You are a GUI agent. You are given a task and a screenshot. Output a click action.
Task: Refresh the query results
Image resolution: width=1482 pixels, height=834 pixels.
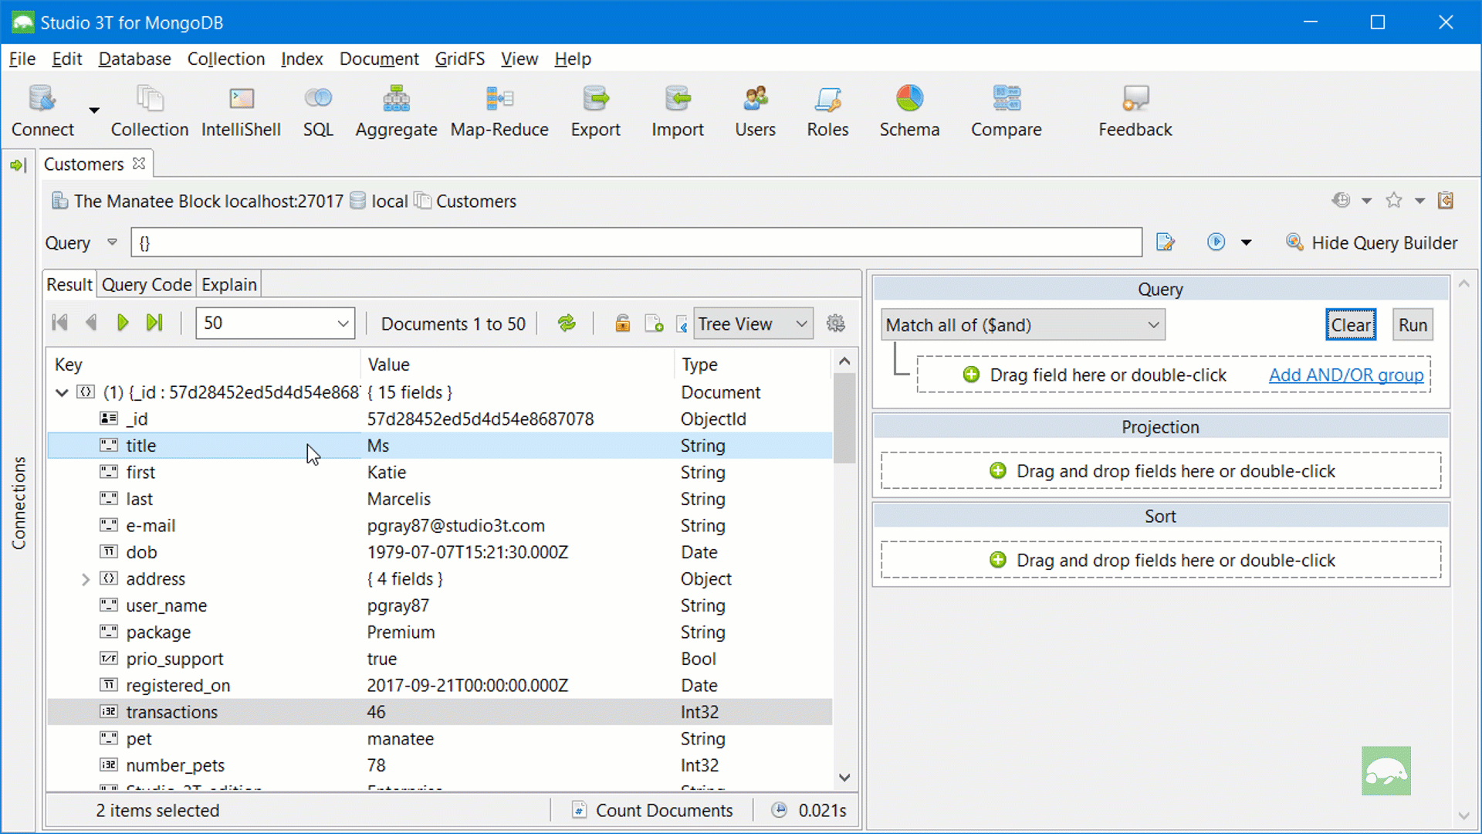pos(567,324)
